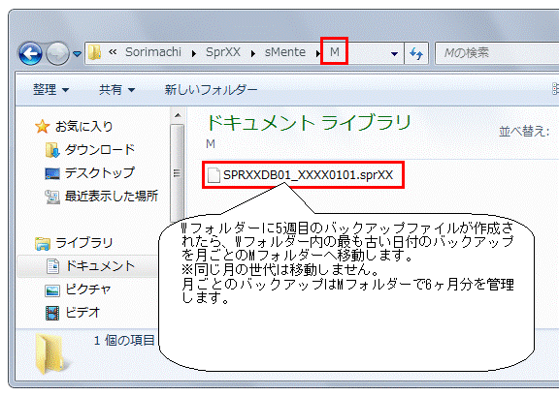
Task: Open the ダウンロード folder icon
Action: pos(52,150)
